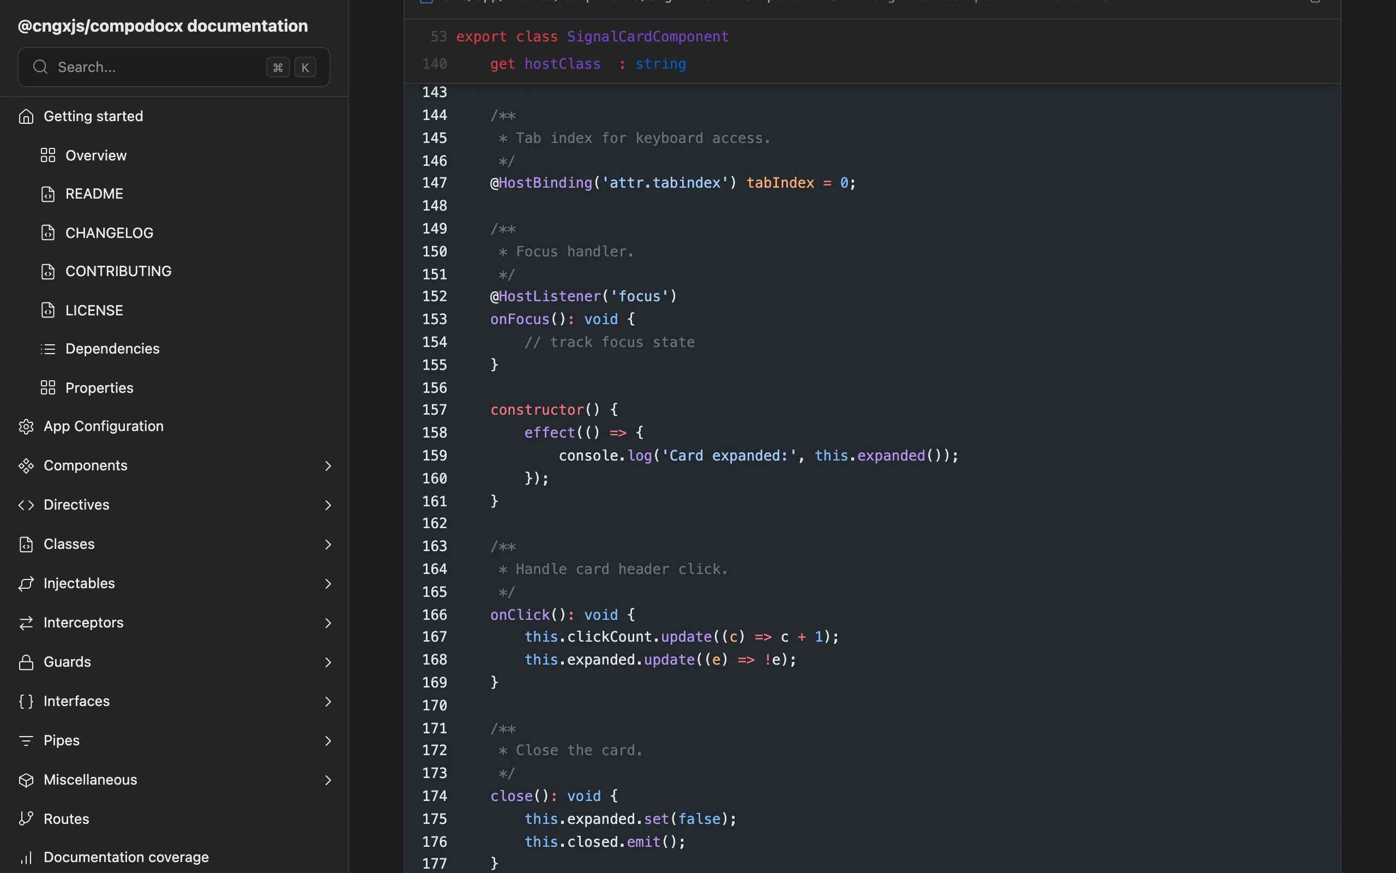This screenshot has width=1396, height=873.
Task: Expand the Interceptors section chevron
Action: pyautogui.click(x=328, y=623)
